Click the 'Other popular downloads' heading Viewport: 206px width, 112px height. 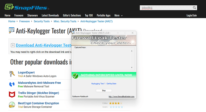41,62
